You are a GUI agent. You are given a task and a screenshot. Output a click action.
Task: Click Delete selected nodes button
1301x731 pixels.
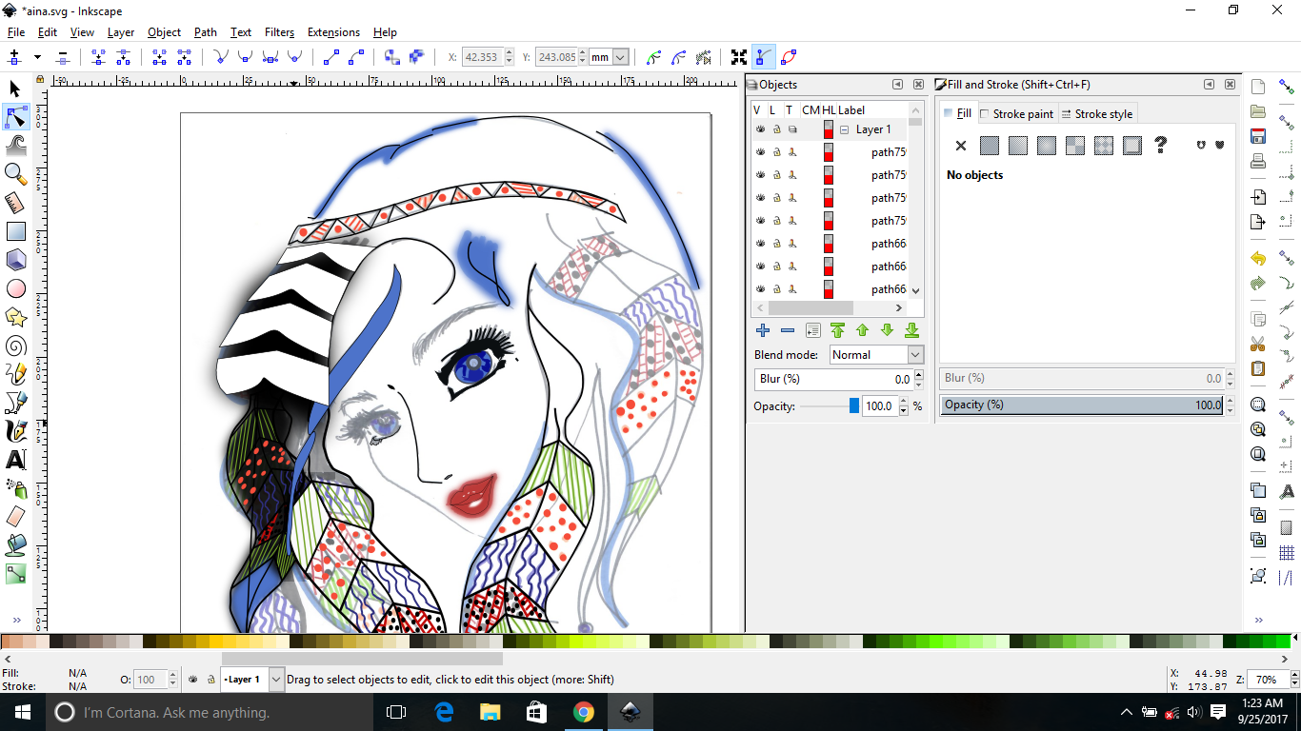point(63,57)
